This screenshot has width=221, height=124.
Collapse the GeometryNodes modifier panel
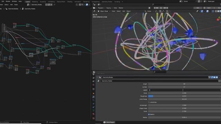[97, 77]
